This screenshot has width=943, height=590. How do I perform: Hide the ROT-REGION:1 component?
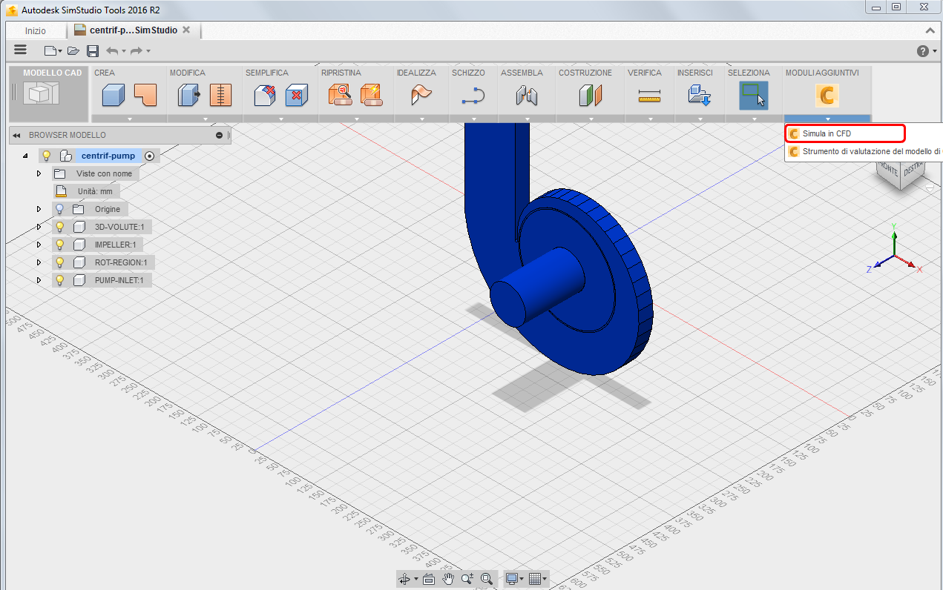click(60, 262)
